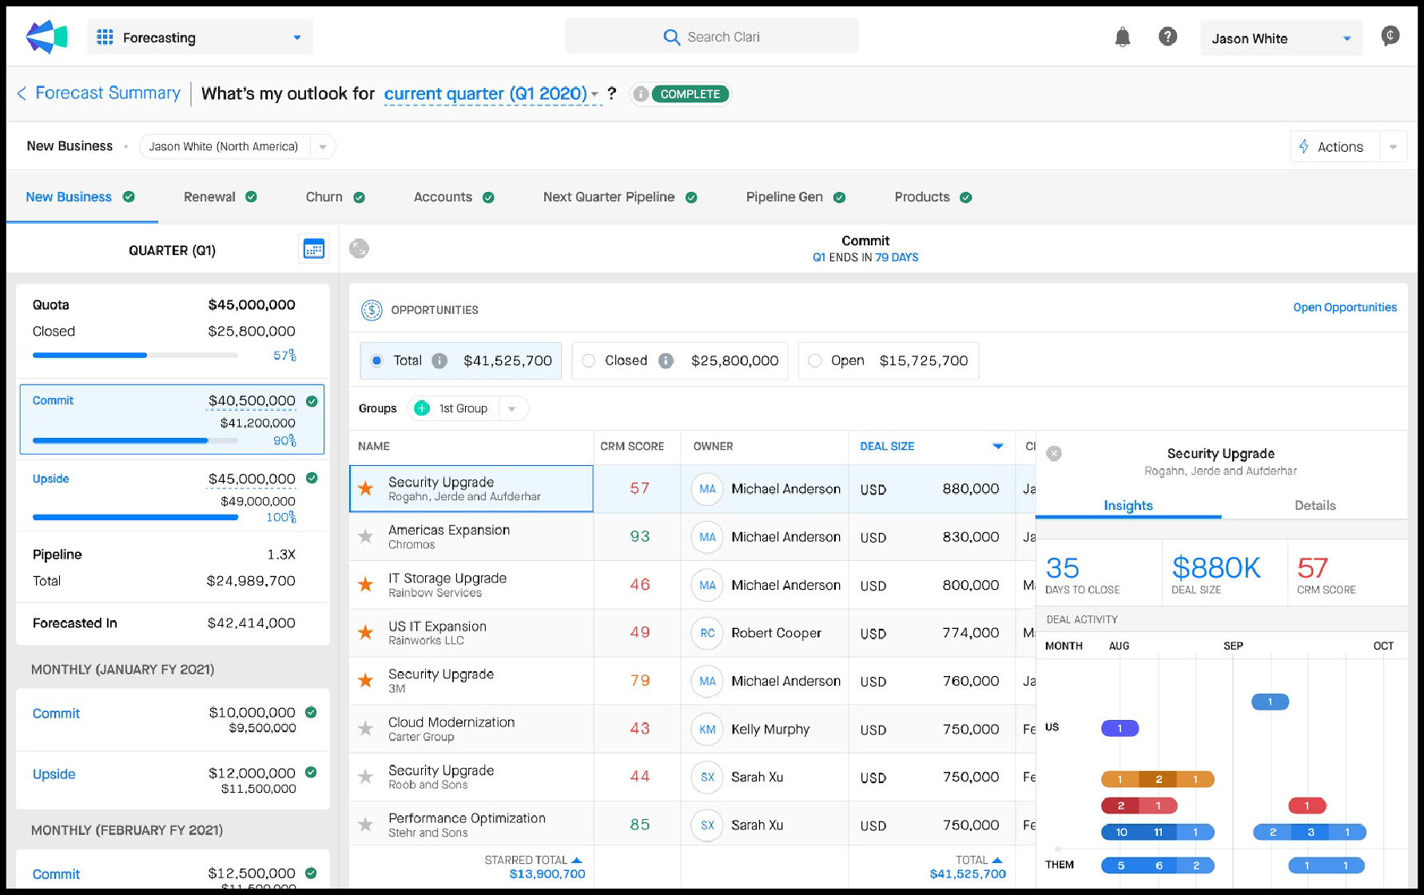
Task: Click the info icon next to Total
Action: pyautogui.click(x=440, y=361)
